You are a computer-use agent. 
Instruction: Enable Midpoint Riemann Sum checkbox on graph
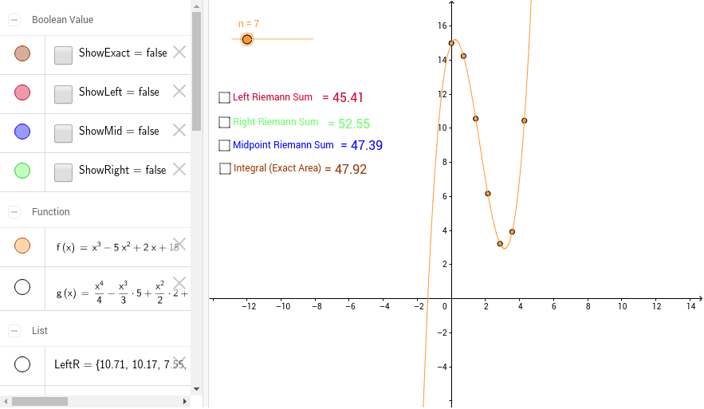pos(224,145)
